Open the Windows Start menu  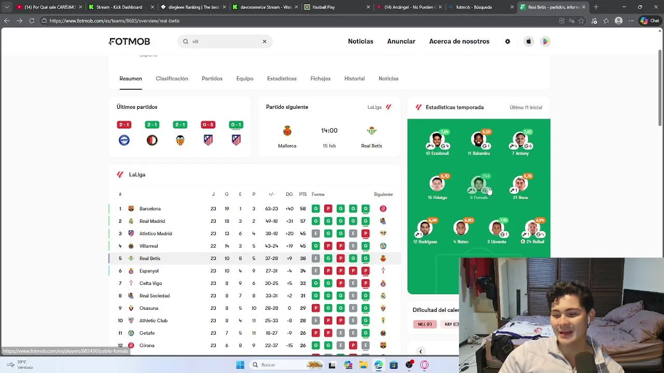240,365
